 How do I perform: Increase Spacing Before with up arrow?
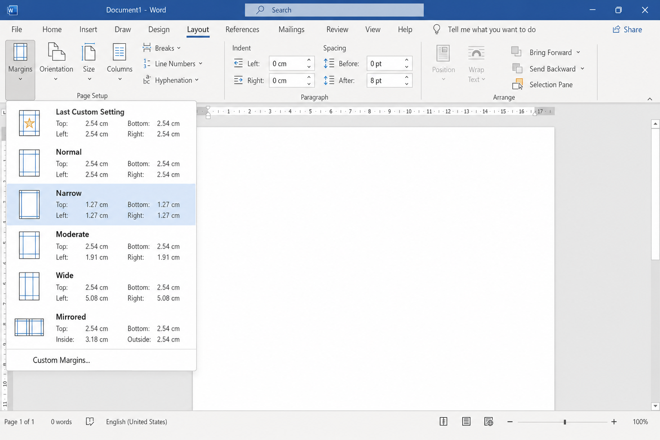[x=406, y=60]
